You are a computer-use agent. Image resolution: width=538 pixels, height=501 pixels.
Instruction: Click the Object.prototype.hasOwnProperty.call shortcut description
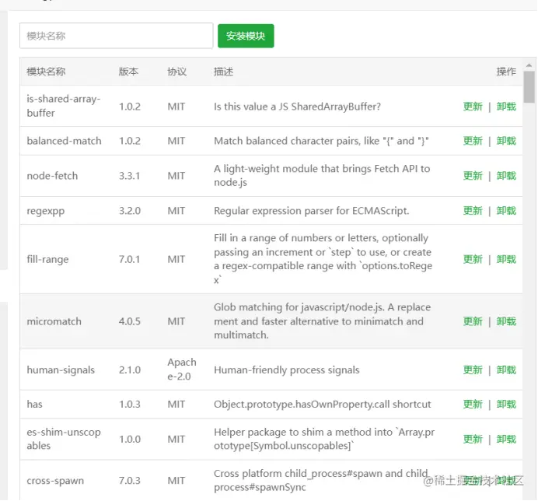pos(322,405)
